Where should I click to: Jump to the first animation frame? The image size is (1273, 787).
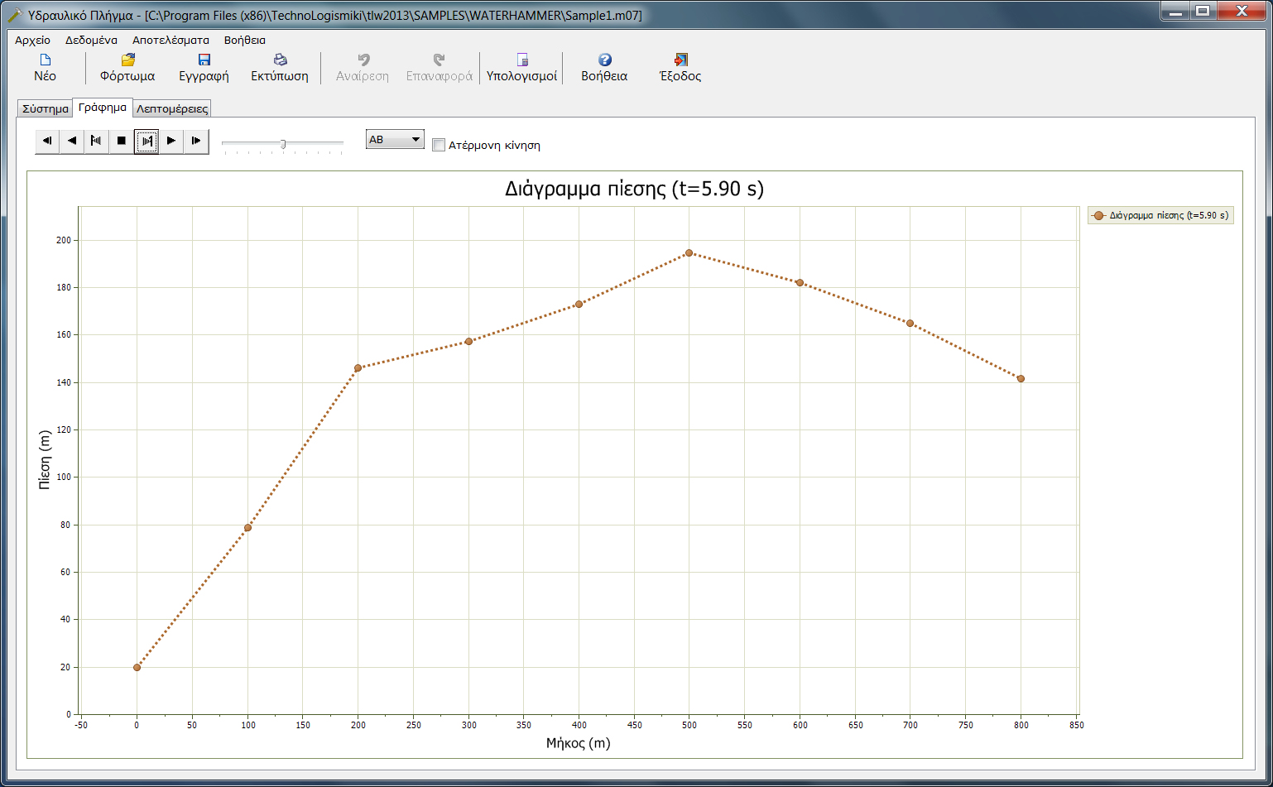point(47,141)
